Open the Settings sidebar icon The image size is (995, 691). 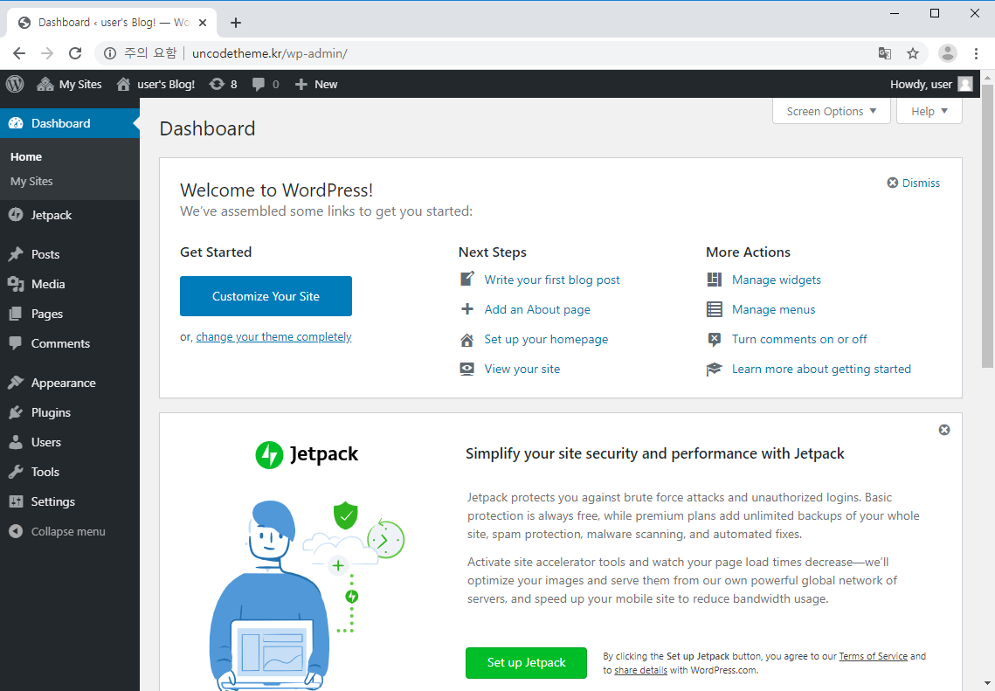[16, 501]
